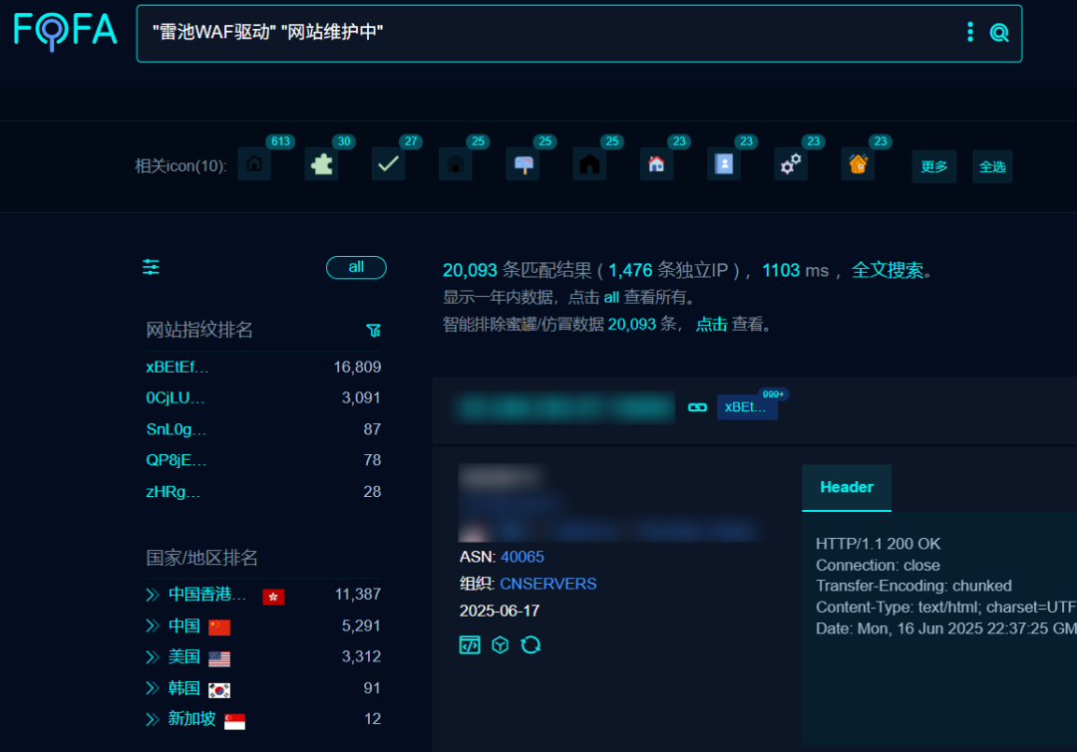Click the link chain icon beside result
The image size is (1077, 752).
point(697,407)
